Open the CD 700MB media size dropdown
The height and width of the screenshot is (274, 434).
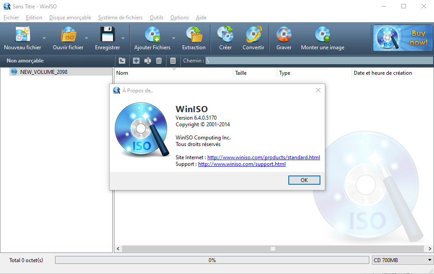point(402,260)
